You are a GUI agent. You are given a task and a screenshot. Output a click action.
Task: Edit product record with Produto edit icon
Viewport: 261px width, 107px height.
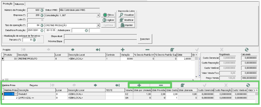click(172, 50)
